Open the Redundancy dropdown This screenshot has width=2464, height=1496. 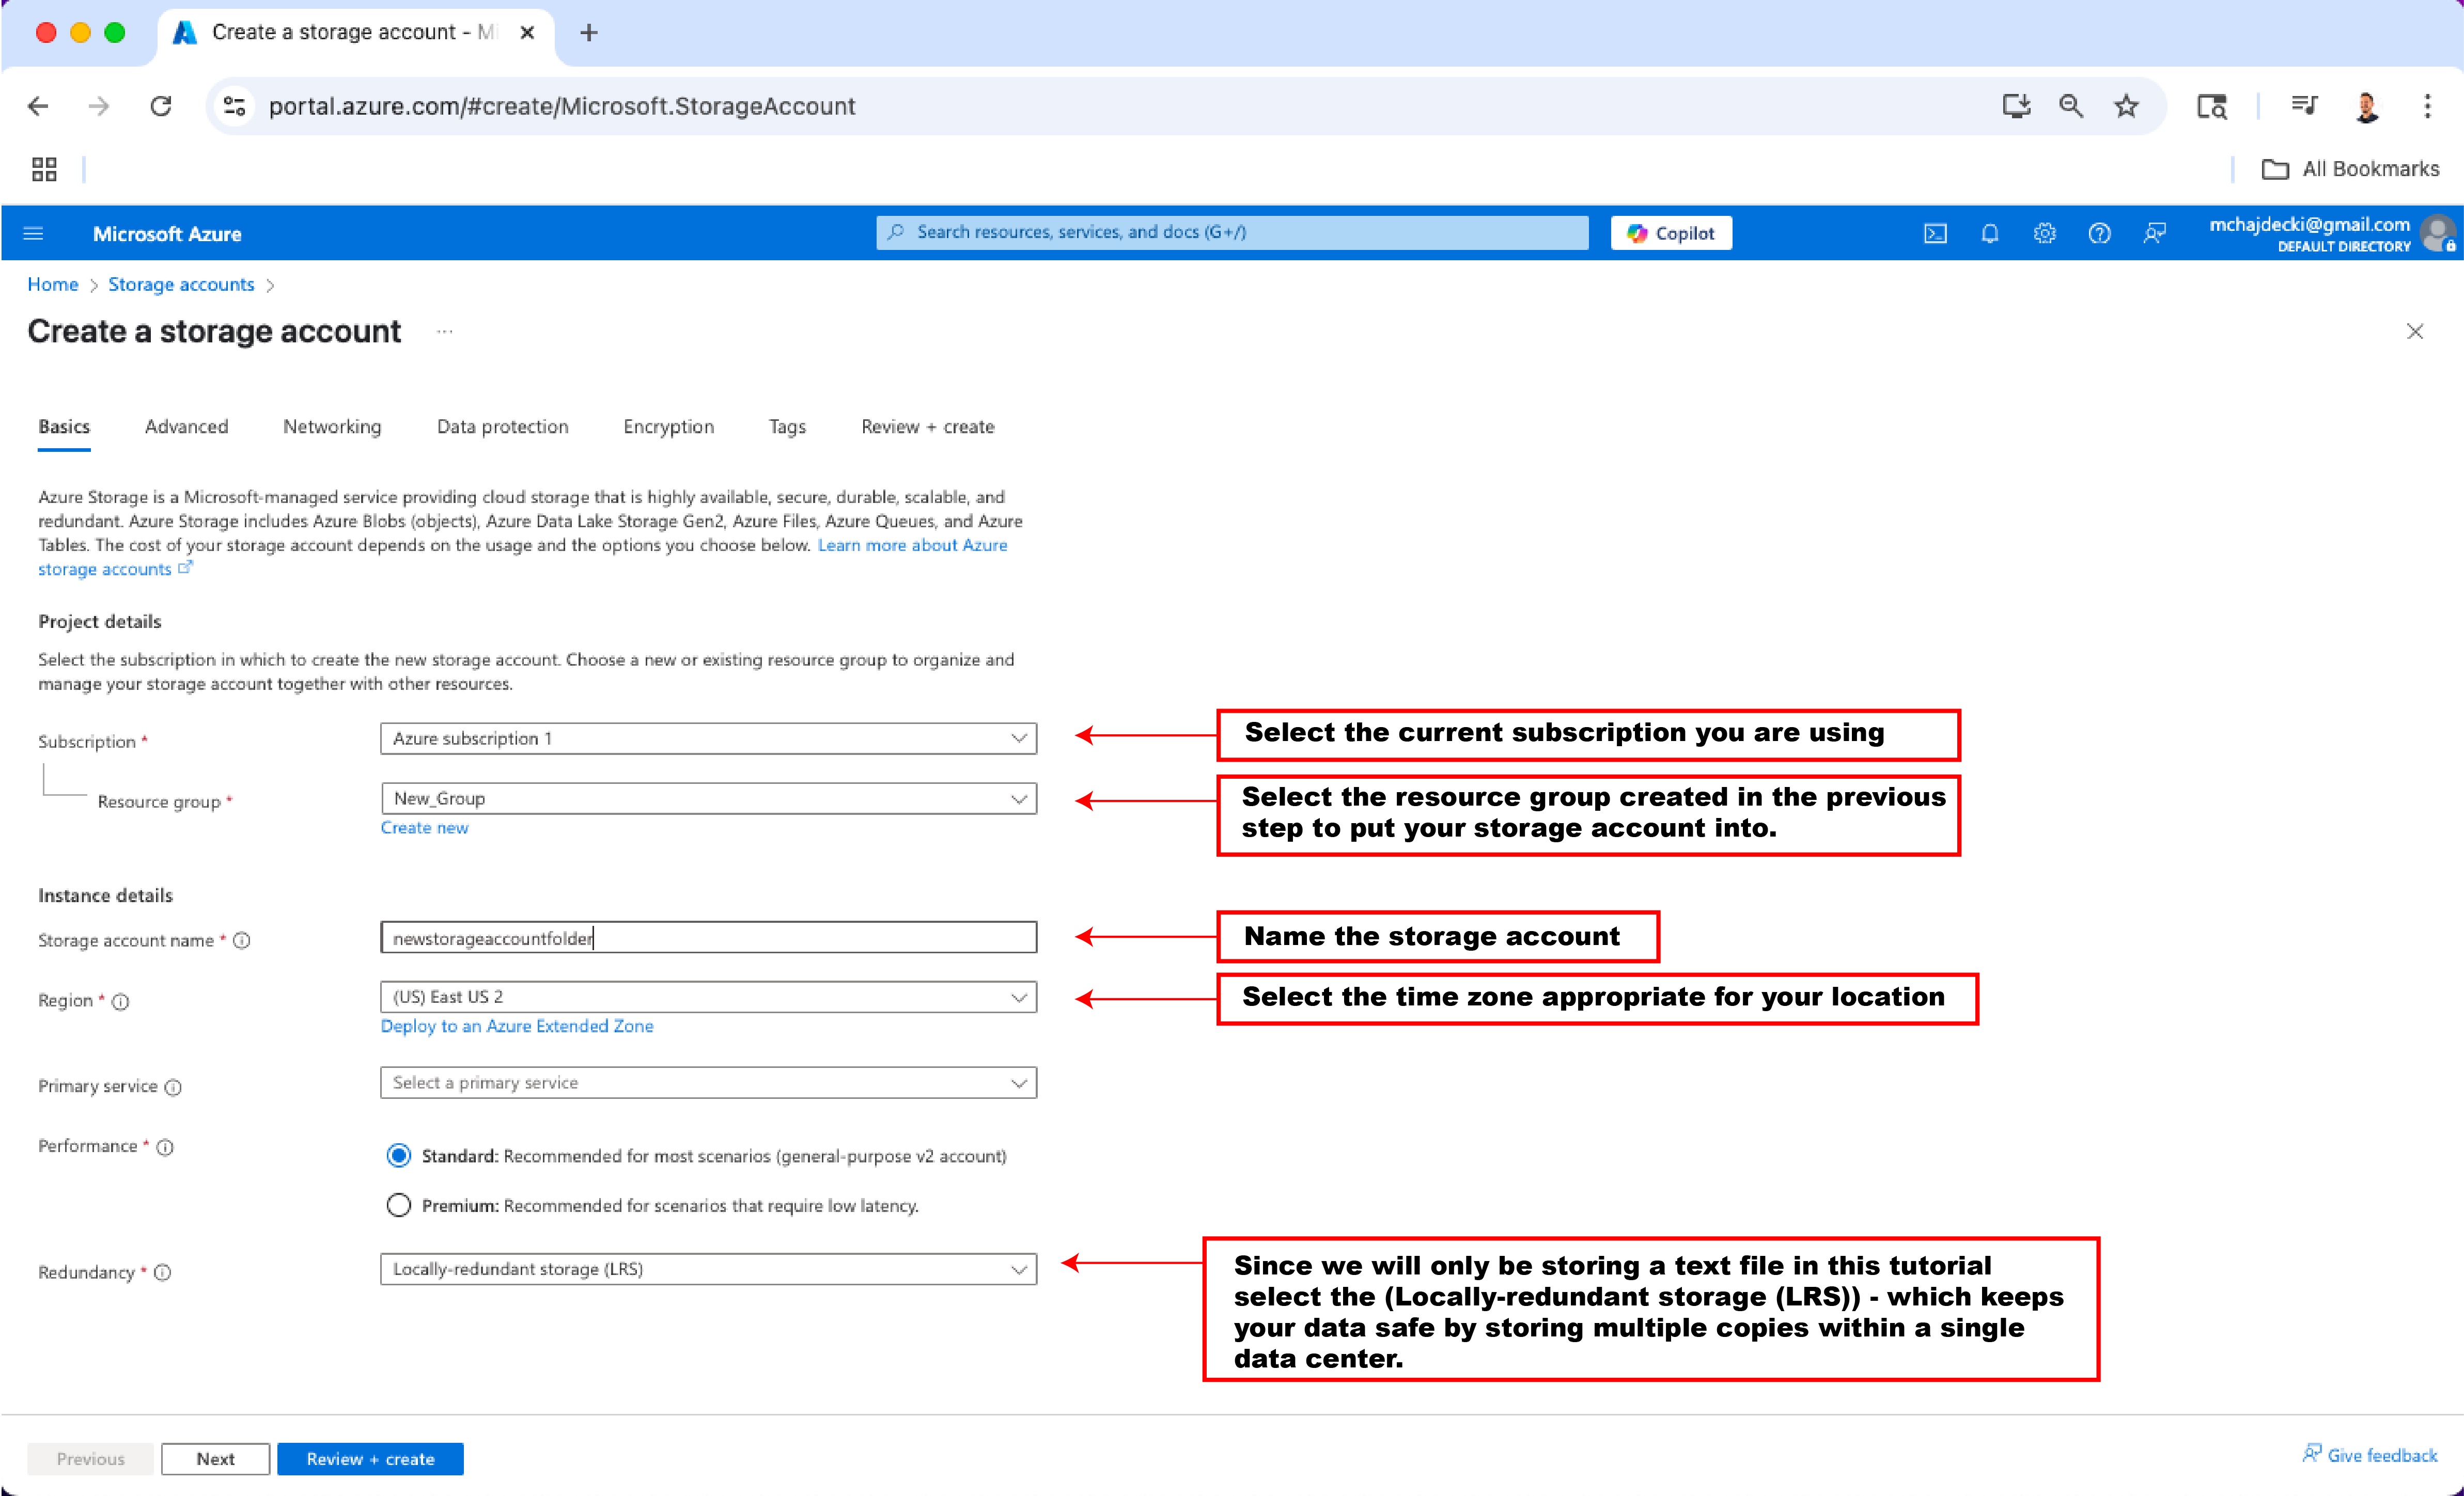(x=708, y=1269)
